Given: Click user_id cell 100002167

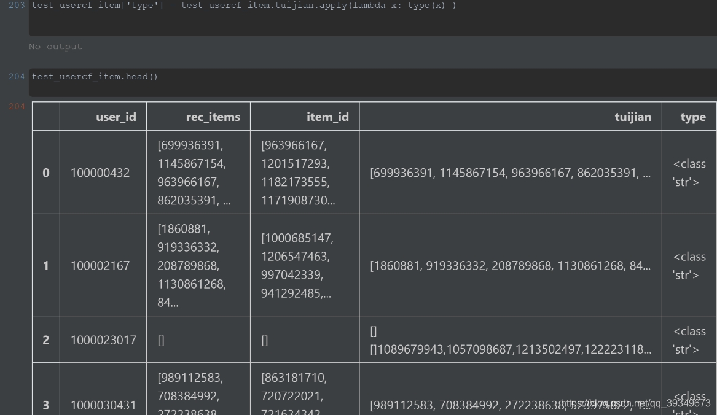Looking at the screenshot, I should click(x=103, y=265).
